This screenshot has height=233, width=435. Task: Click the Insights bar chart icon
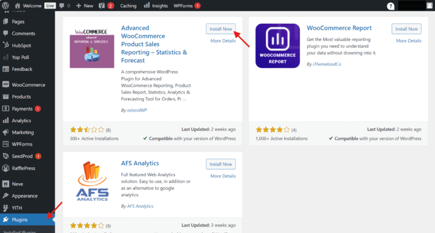[x=147, y=5]
